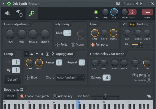
Task: Toggle the channel ON light
Action: (96, 12)
